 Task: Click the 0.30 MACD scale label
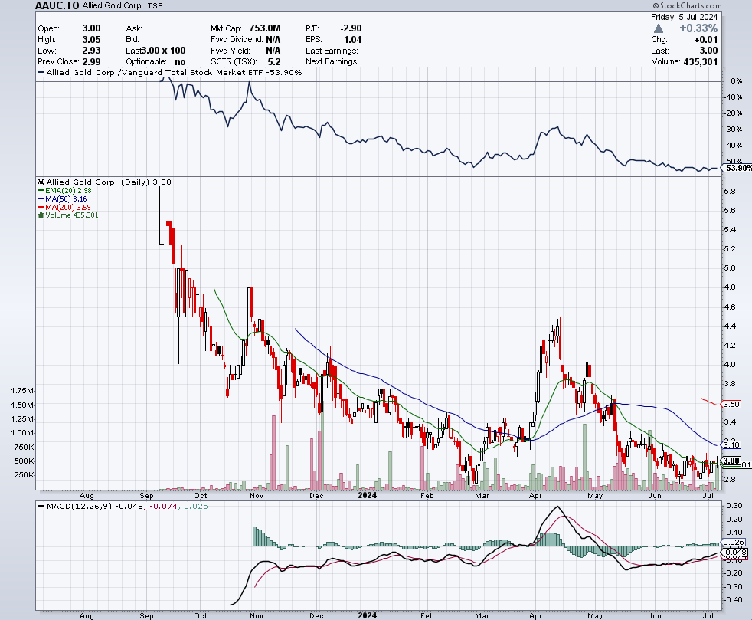[x=734, y=506]
